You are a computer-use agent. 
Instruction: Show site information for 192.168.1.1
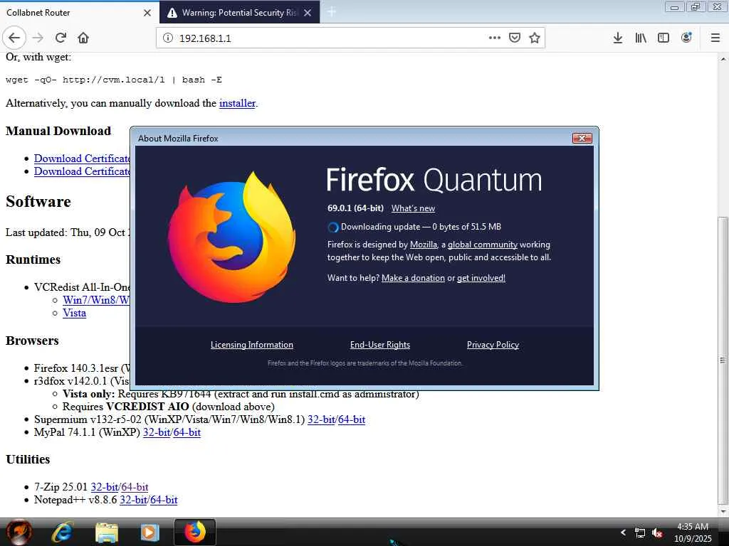[168, 38]
